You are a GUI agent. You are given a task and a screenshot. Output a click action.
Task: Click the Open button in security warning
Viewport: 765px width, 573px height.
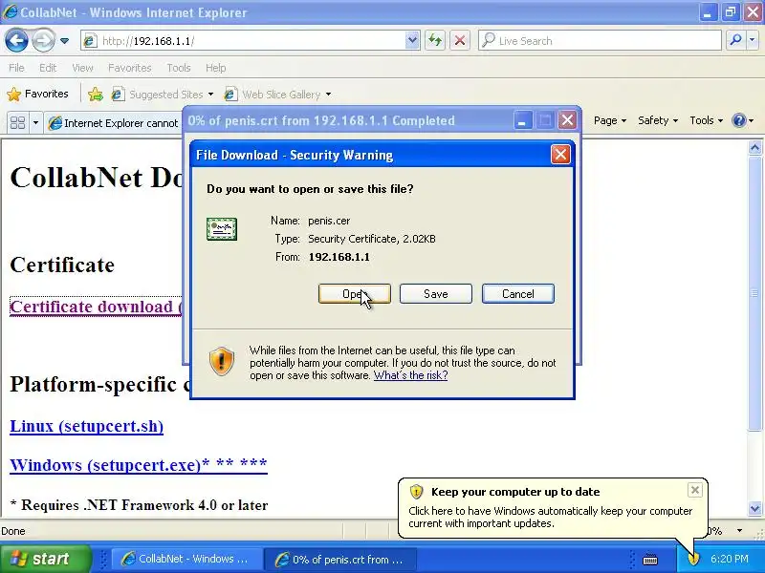(355, 294)
